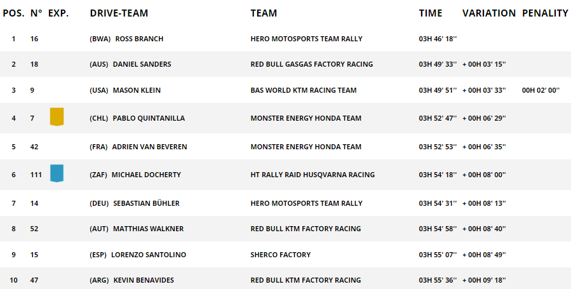Click Sebastian Bühler's name

click(146, 203)
